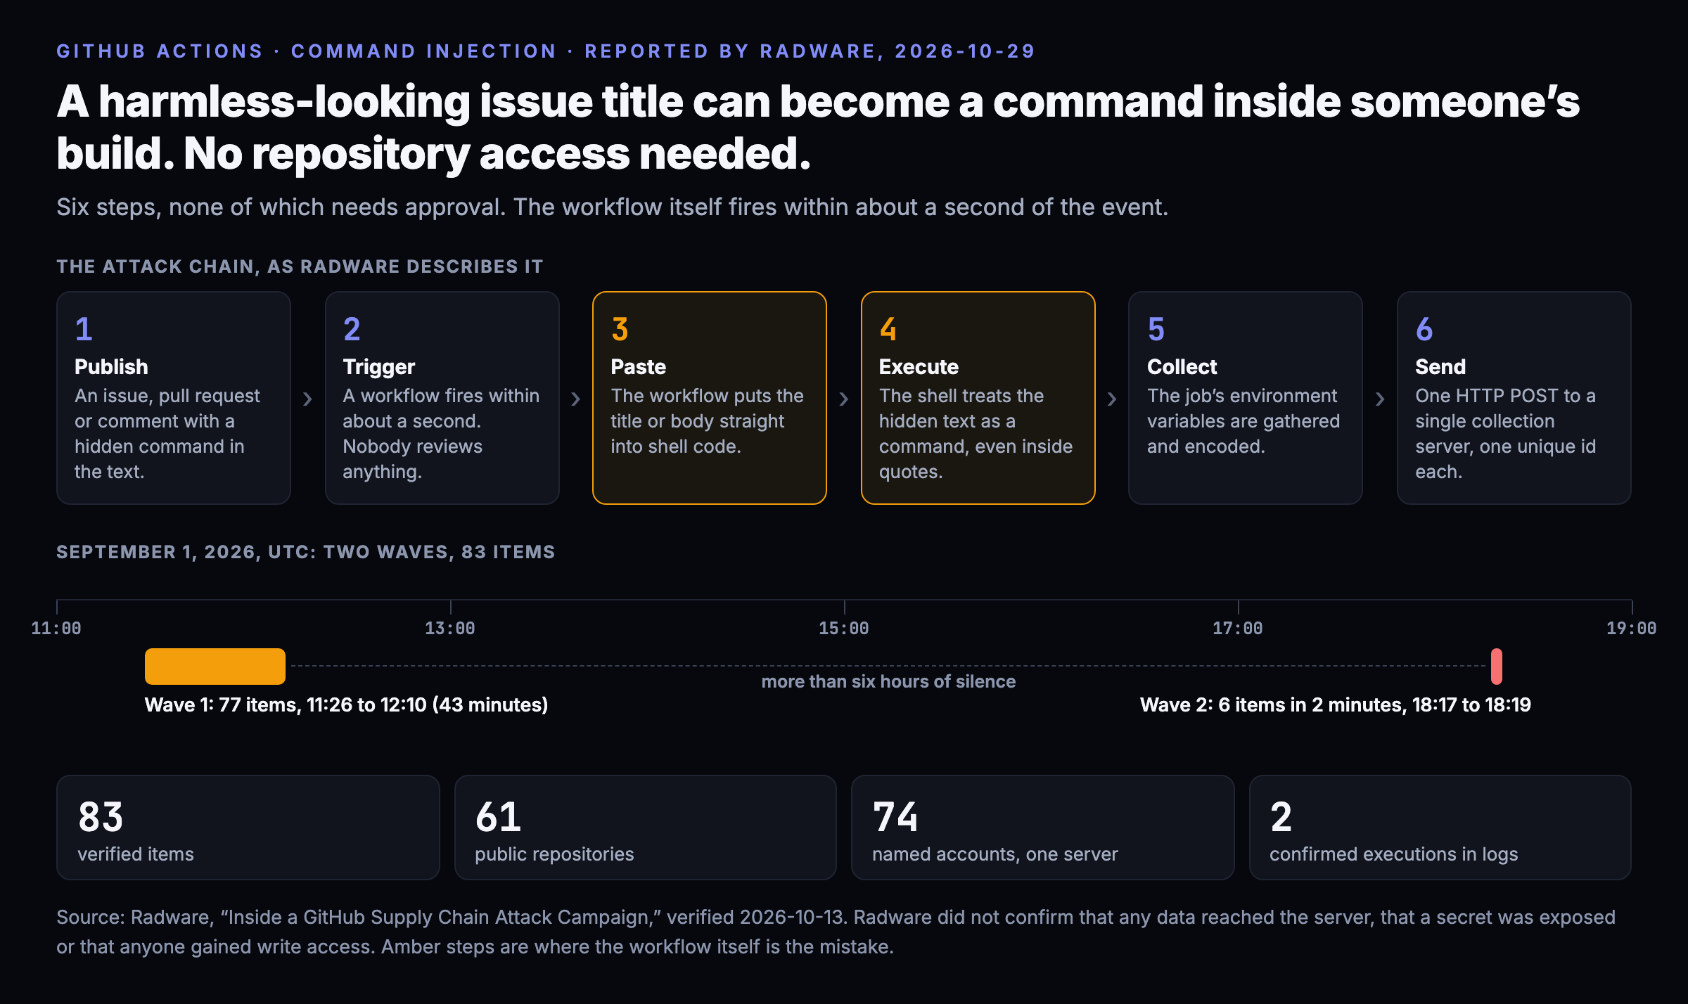Open the Collect step card
Image resolution: width=1688 pixels, height=1004 pixels.
point(1246,398)
